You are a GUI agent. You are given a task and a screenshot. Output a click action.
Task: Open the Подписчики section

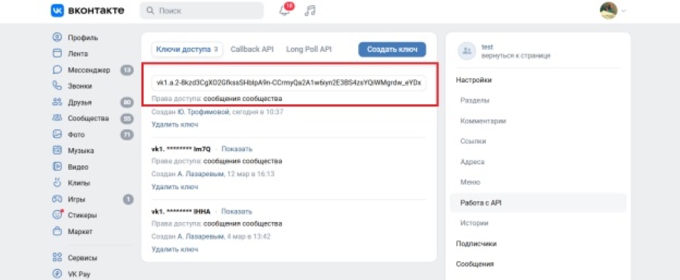tap(476, 244)
